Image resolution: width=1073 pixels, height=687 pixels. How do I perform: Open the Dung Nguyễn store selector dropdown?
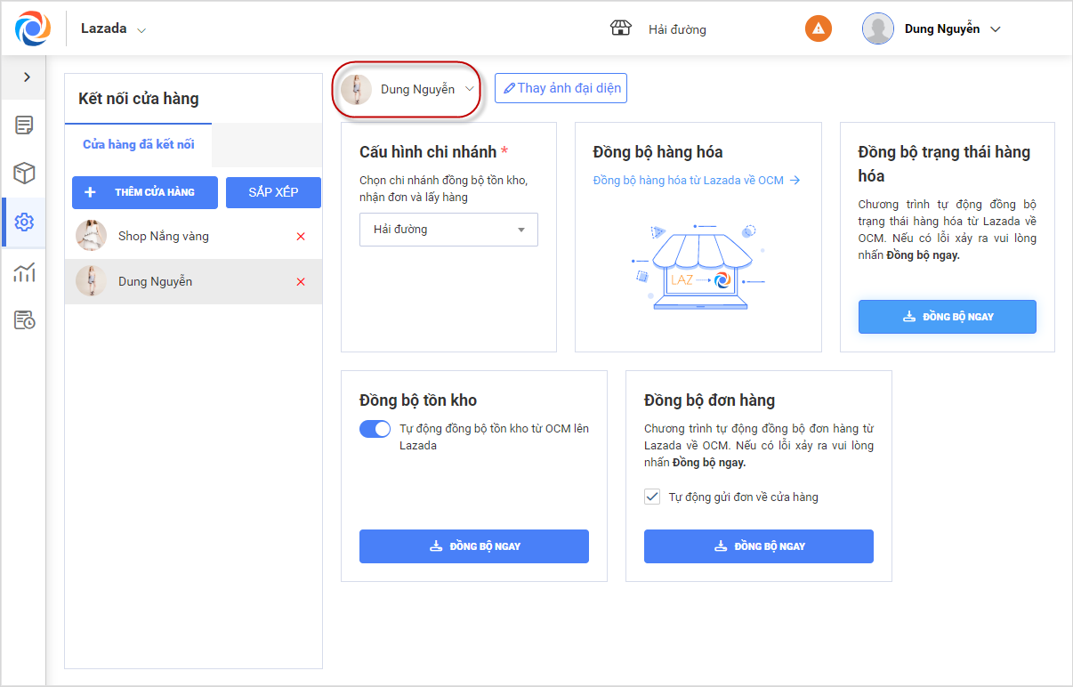408,89
